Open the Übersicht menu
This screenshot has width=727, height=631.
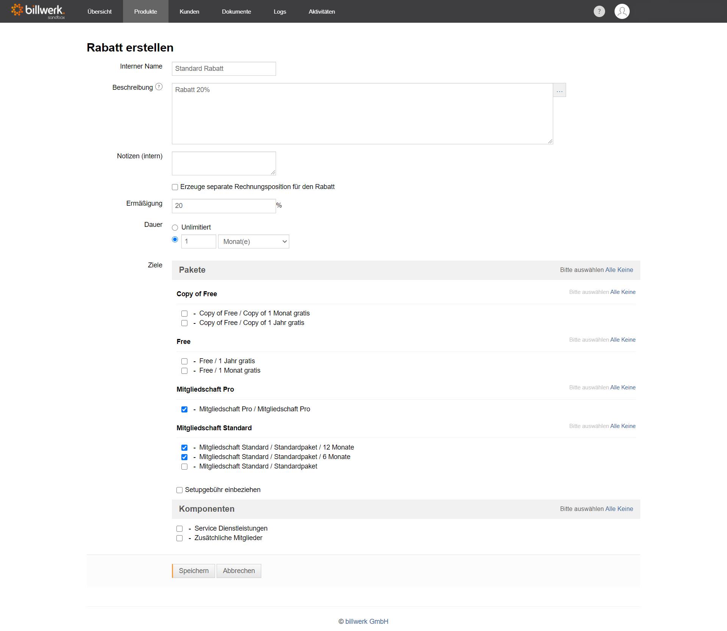99,11
